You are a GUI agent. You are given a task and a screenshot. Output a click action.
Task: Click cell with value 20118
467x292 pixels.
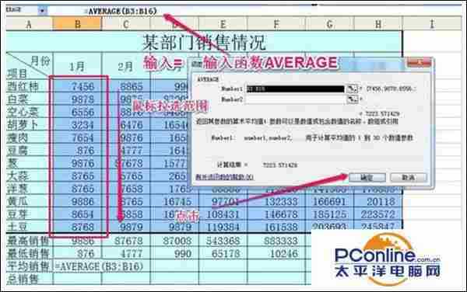tap(378, 202)
